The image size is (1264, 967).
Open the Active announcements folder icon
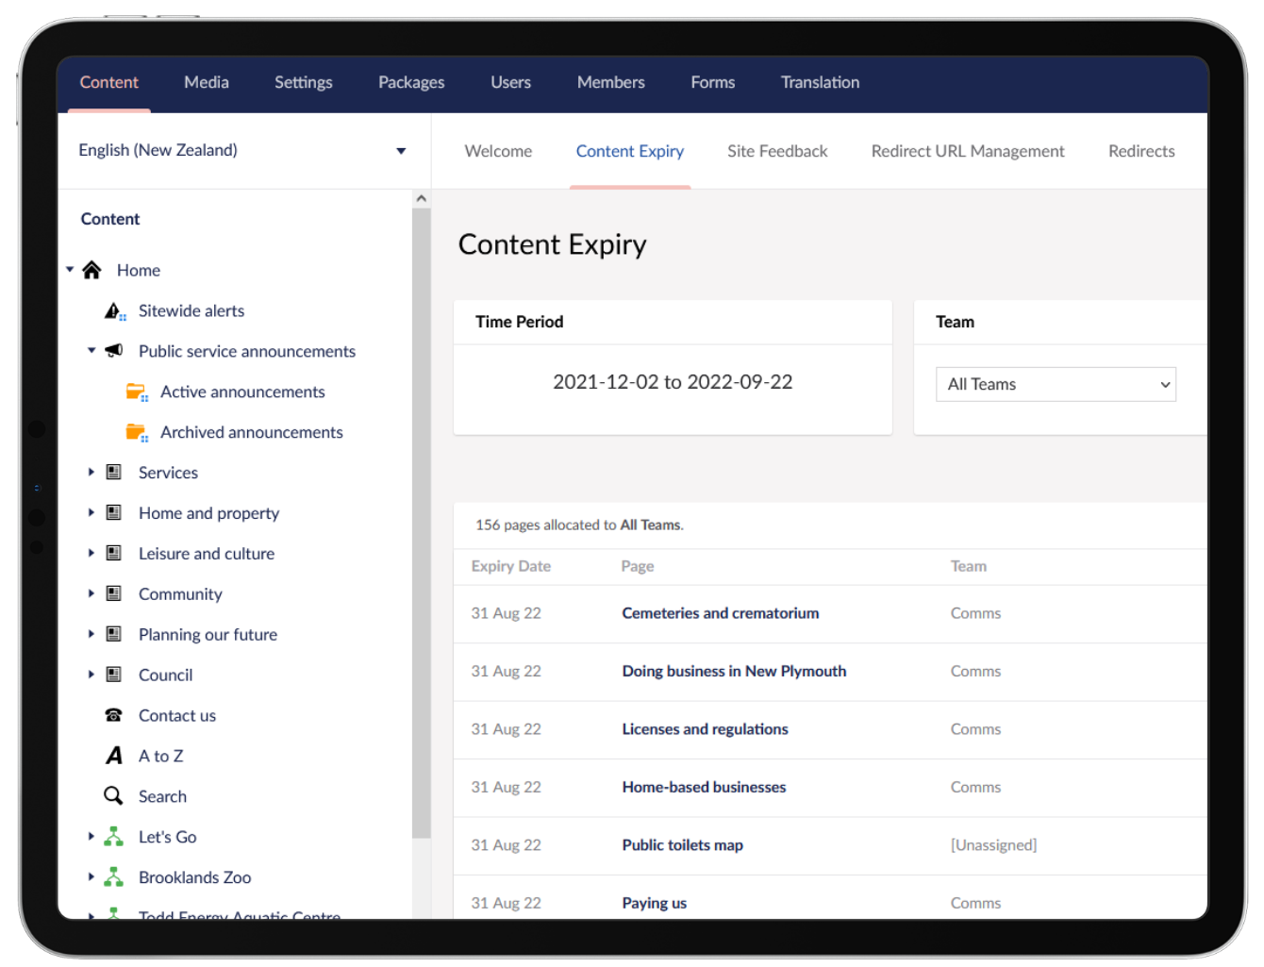pos(137,391)
